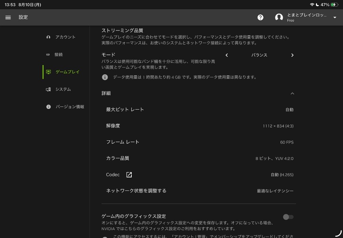Collapse the 詳細 section chevron

pyautogui.click(x=292, y=93)
